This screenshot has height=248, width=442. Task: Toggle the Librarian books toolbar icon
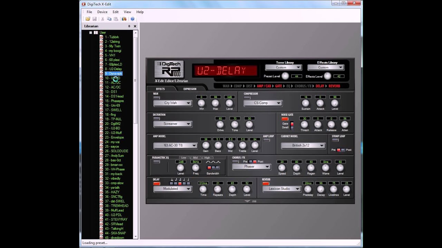click(124, 19)
